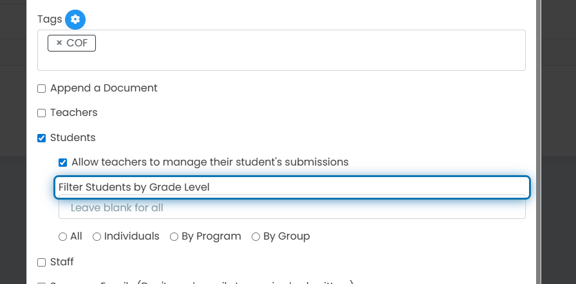Pick the By Program radio option
The height and width of the screenshot is (284, 576).
click(x=174, y=237)
